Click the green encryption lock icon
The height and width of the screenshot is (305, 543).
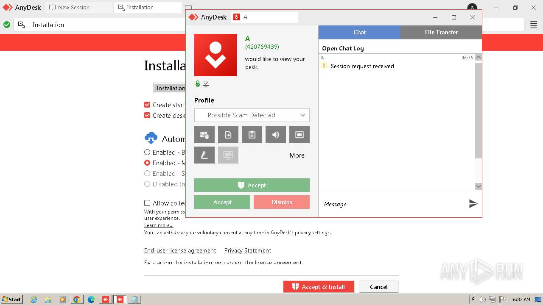(197, 84)
